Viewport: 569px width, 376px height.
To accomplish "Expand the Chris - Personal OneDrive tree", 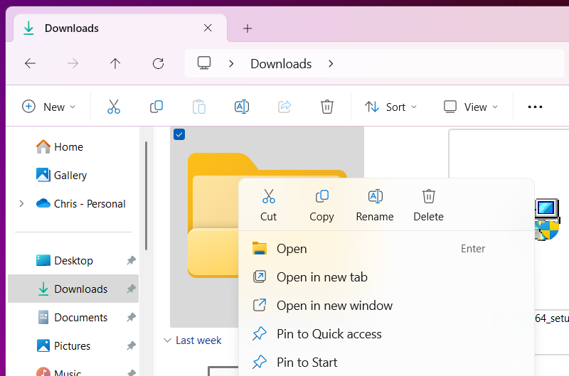I will coord(21,203).
